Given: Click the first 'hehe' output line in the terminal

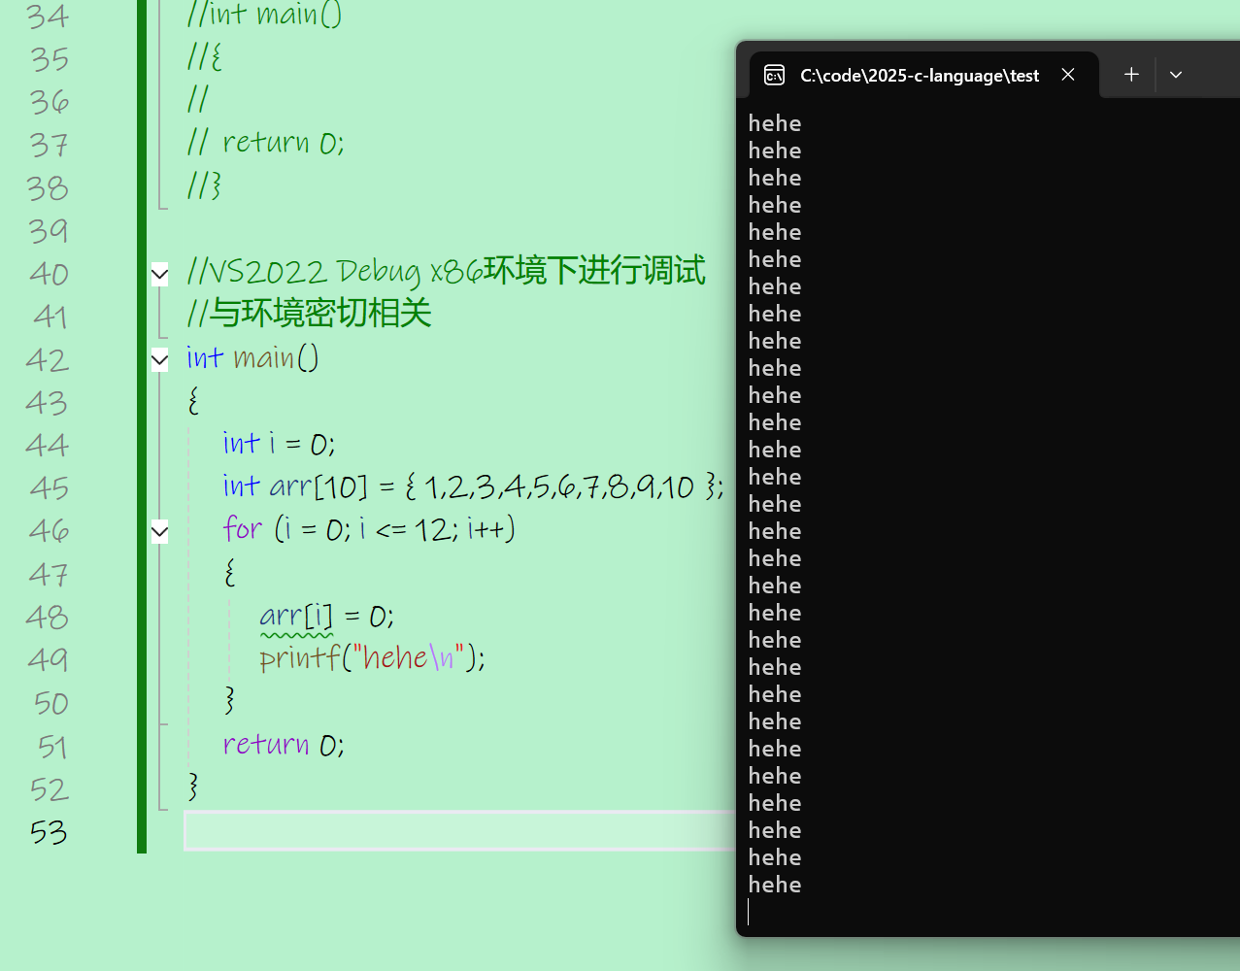Looking at the screenshot, I should [x=775, y=123].
